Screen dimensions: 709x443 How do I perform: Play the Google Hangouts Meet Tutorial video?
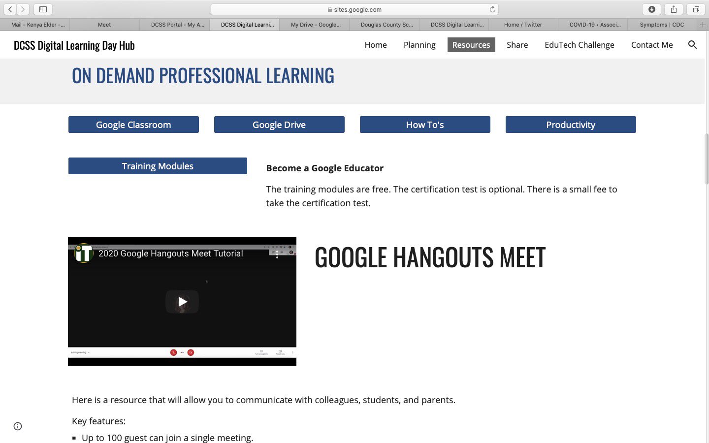click(x=182, y=301)
